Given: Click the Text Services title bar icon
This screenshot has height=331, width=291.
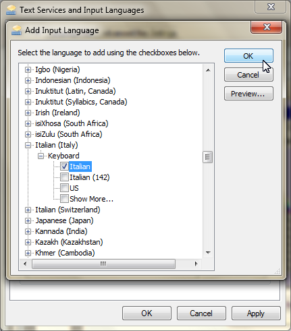Looking at the screenshot, I should (x=11, y=10).
